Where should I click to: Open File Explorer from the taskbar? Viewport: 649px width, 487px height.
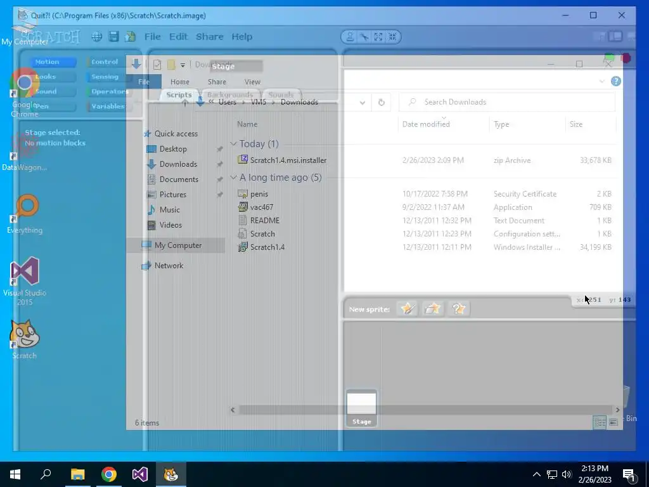[x=77, y=474]
